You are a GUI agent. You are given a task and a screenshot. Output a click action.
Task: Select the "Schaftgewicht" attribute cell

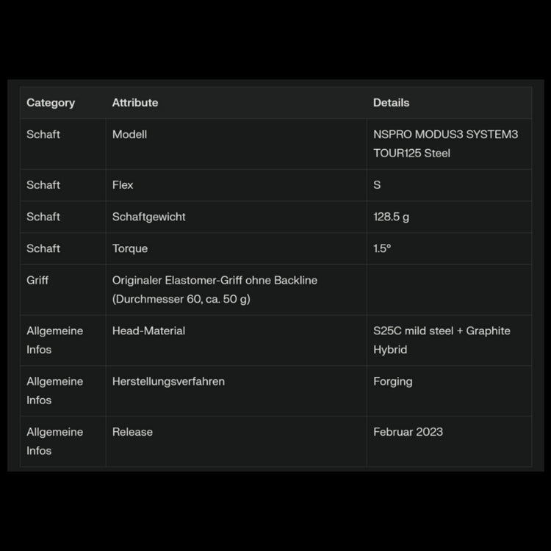point(149,217)
